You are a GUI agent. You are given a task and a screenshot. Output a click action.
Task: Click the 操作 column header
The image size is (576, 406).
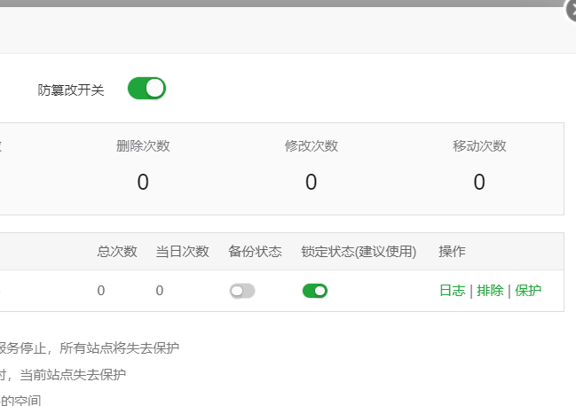(x=452, y=252)
